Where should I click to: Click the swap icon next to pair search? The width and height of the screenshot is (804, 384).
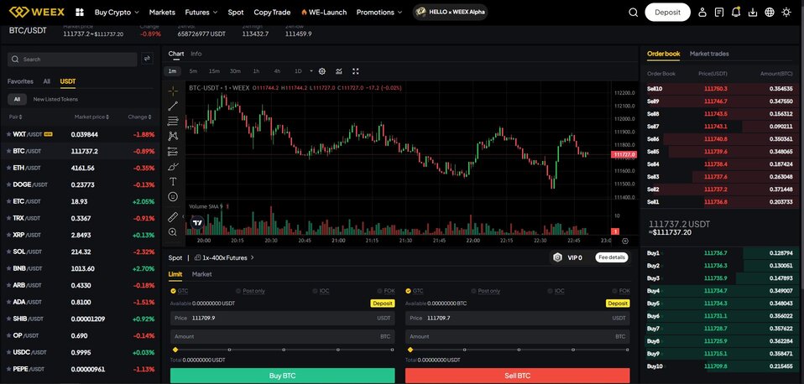[147, 59]
